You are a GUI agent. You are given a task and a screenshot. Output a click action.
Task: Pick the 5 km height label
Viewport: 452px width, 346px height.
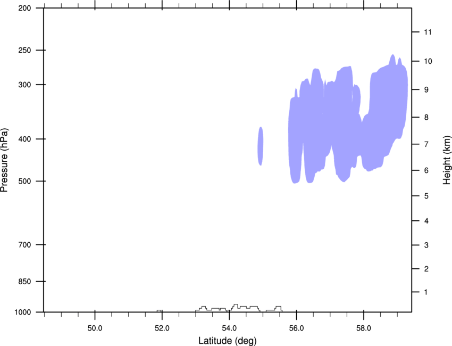(426, 196)
